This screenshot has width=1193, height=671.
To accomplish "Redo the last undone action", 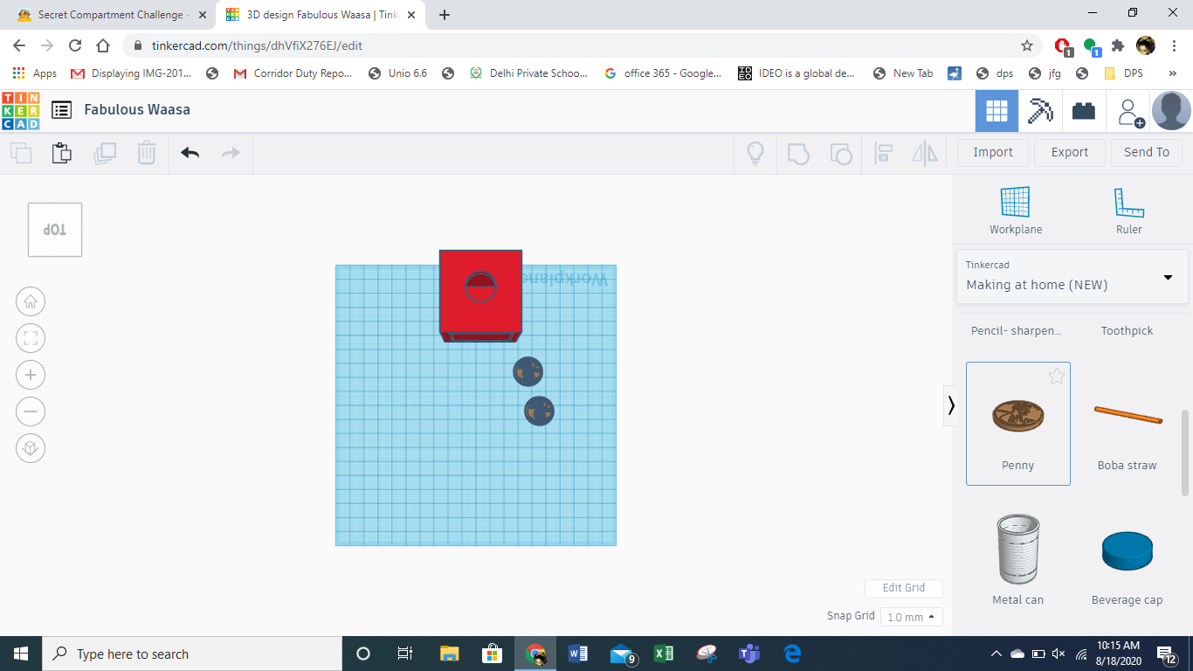I will pyautogui.click(x=231, y=153).
